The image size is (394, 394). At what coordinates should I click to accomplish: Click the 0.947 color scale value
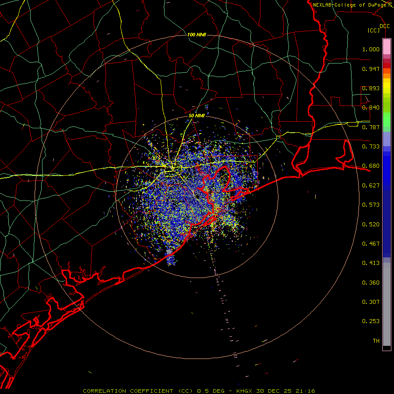coord(371,69)
